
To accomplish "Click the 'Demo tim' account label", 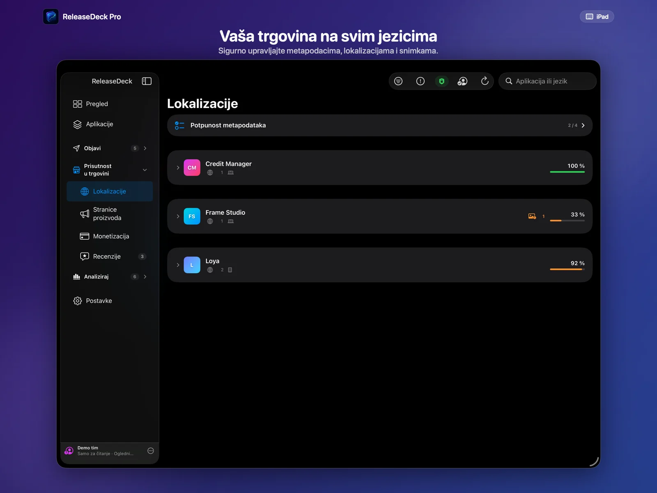I will 88,448.
